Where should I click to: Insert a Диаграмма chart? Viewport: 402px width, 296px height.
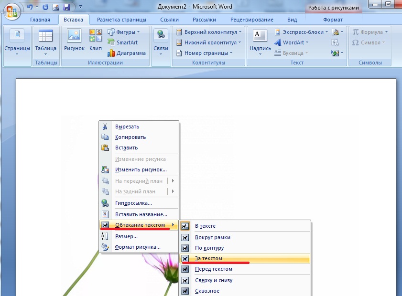127,53
